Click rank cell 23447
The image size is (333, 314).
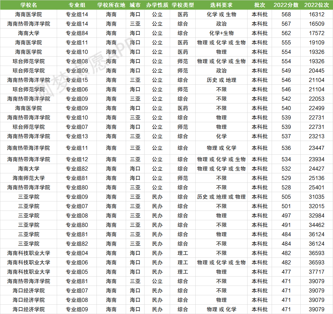pos(317,148)
